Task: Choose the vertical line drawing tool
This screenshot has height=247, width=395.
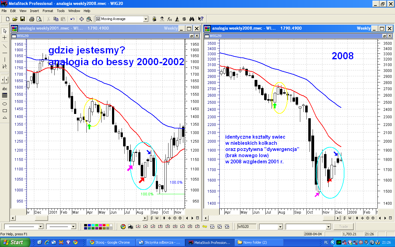Action: coord(5,60)
